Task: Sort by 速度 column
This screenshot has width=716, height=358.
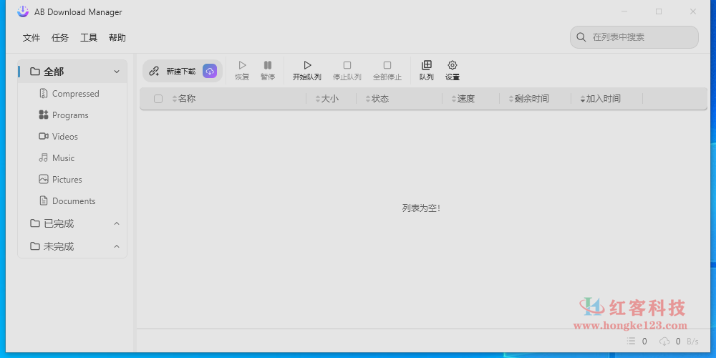Action: tap(463, 99)
